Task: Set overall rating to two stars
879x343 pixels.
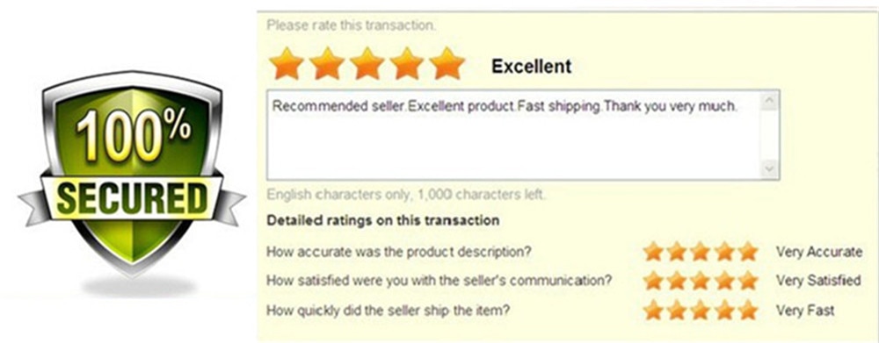Action: [x=327, y=63]
